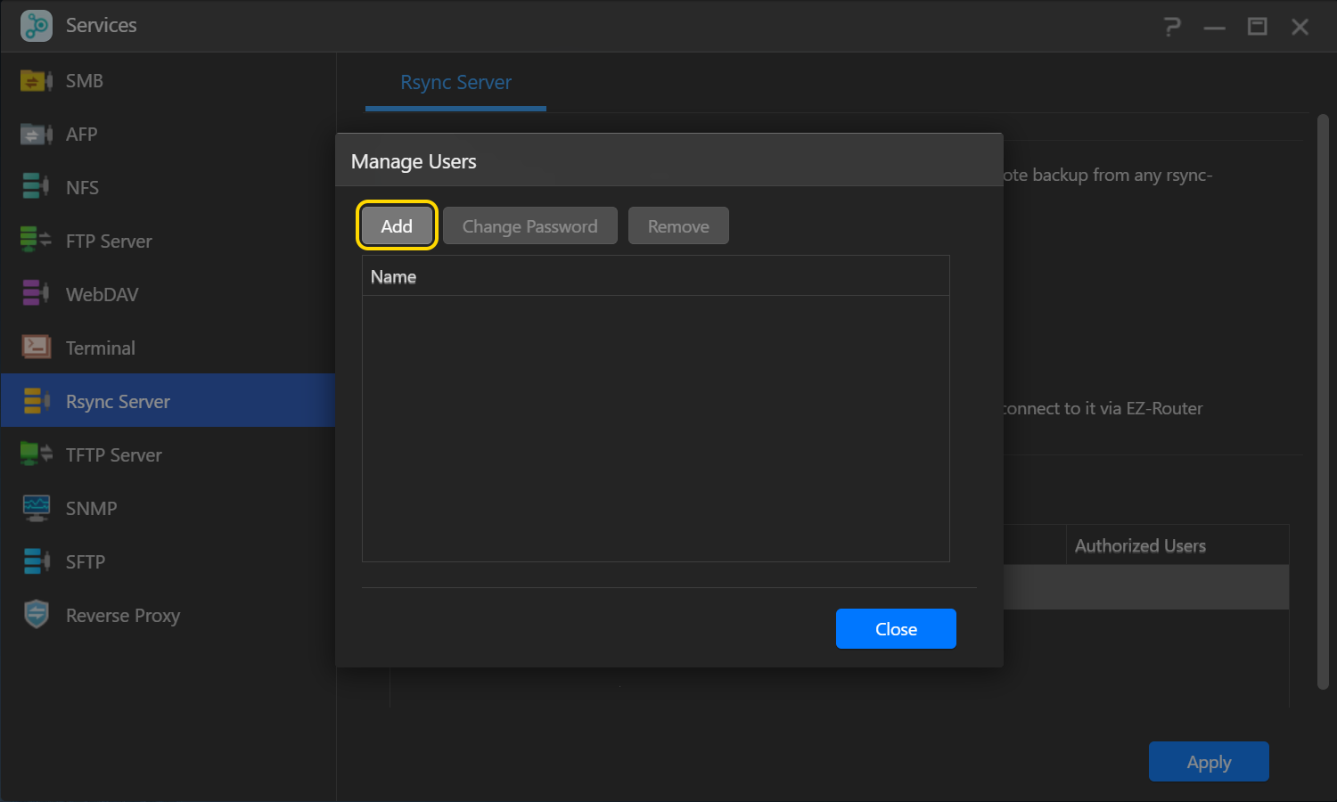1337x802 pixels.
Task: Open FTP Server via its icon
Action: coord(36,241)
